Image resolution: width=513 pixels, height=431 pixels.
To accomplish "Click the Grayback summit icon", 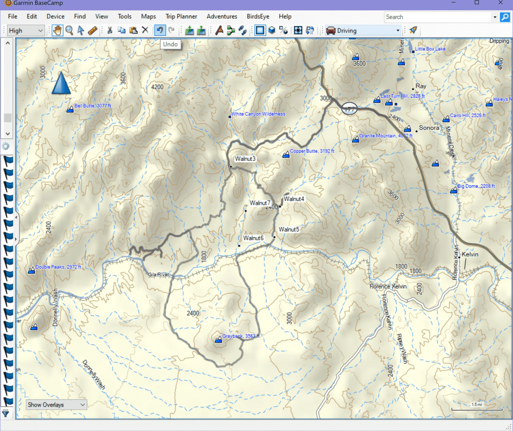I will [218, 339].
